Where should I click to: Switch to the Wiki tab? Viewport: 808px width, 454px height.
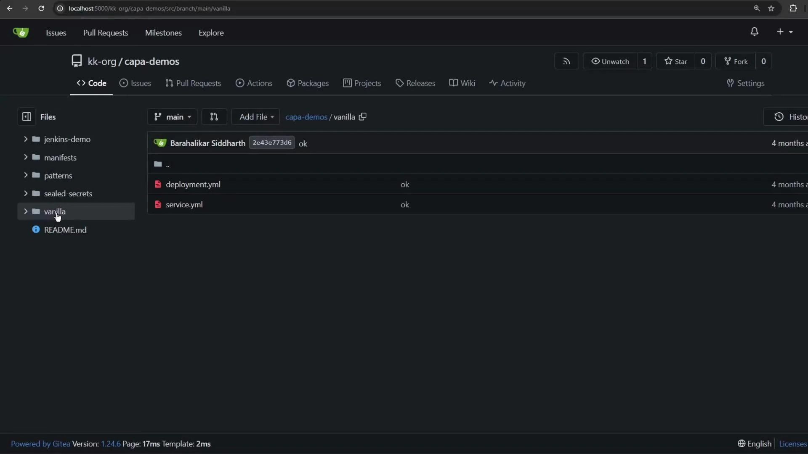point(462,83)
